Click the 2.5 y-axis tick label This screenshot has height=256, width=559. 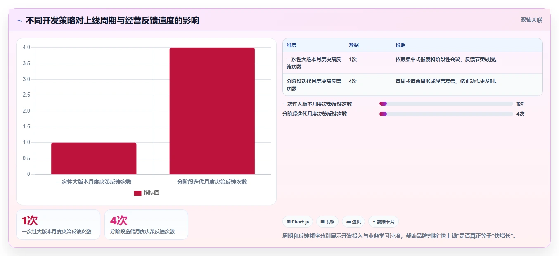coord(26,95)
